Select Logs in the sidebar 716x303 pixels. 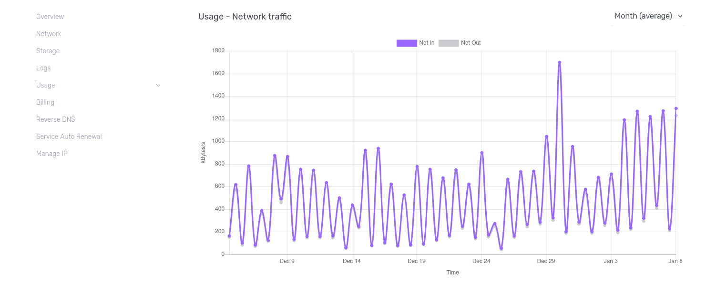(43, 68)
